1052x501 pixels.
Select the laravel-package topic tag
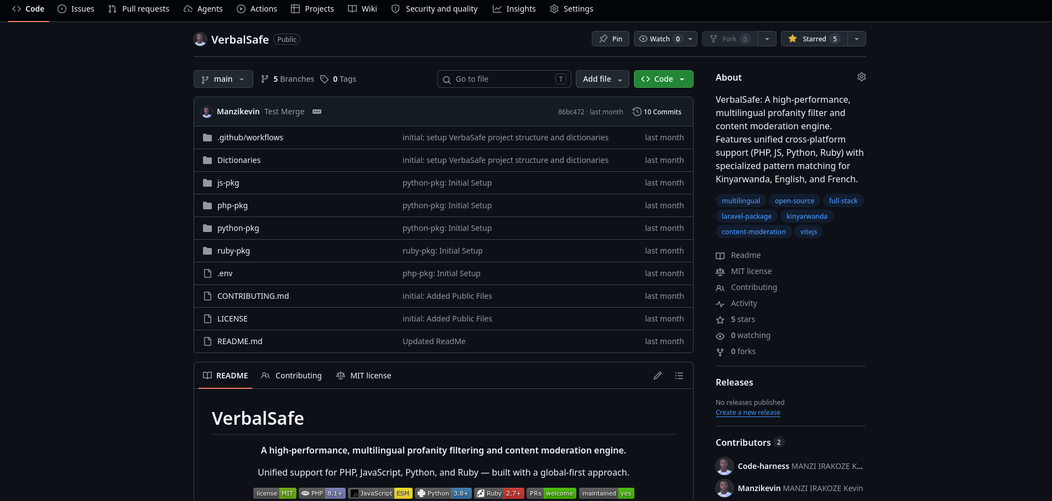click(746, 216)
